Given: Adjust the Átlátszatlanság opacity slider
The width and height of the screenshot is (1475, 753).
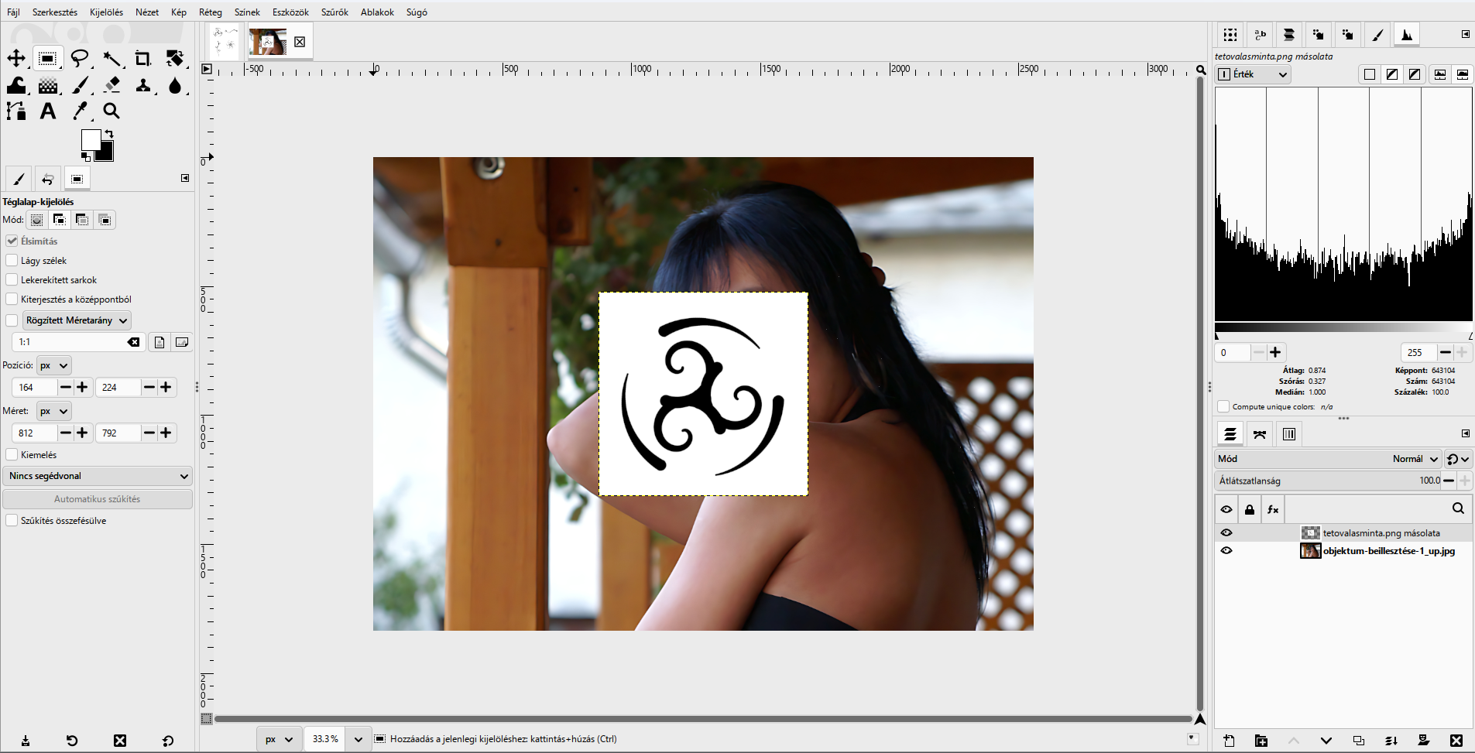Looking at the screenshot, I should click(x=1328, y=481).
